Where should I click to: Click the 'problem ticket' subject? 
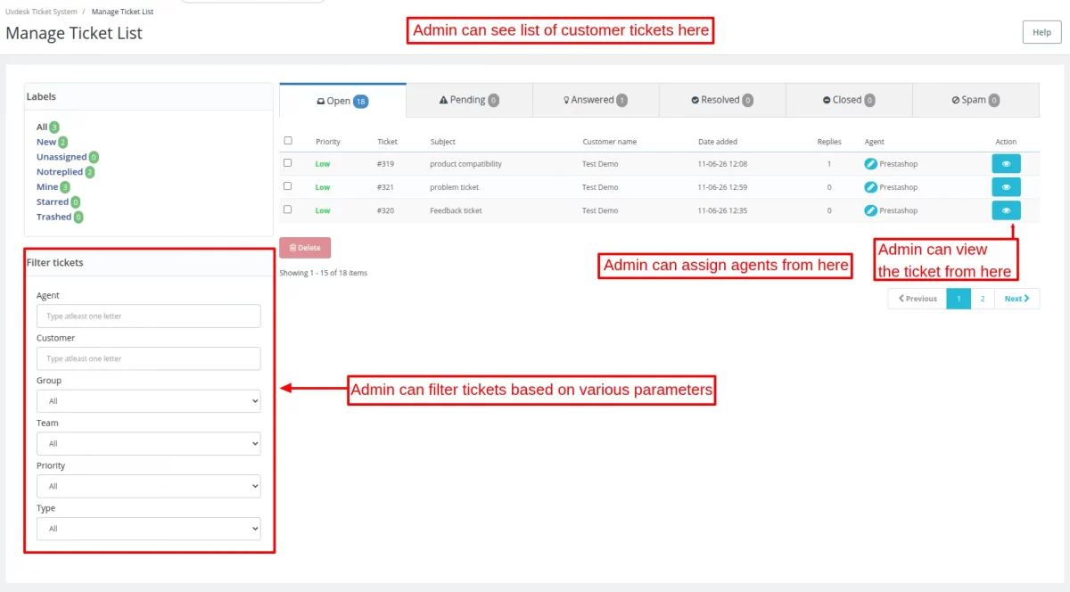[454, 187]
